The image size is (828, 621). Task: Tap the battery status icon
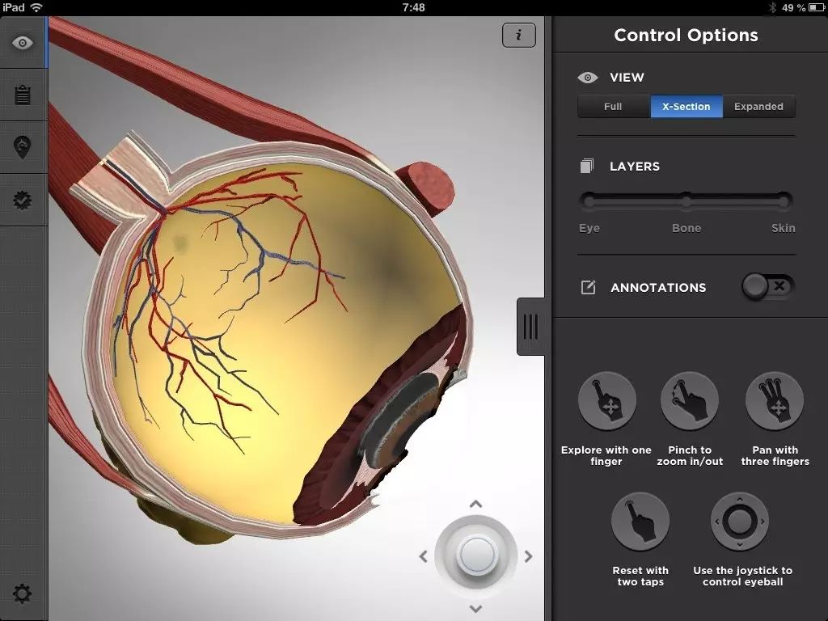[x=817, y=7]
